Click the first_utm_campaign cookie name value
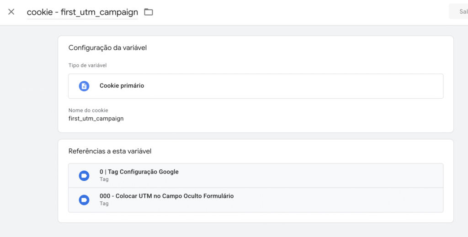This screenshot has width=468, height=237. [96, 118]
